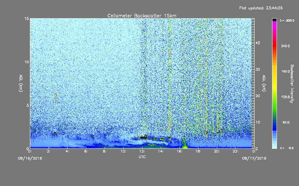299x186 pixels.
Task: Click the "0:" tick above 08/17/2016 date
Action: pos(254,151)
